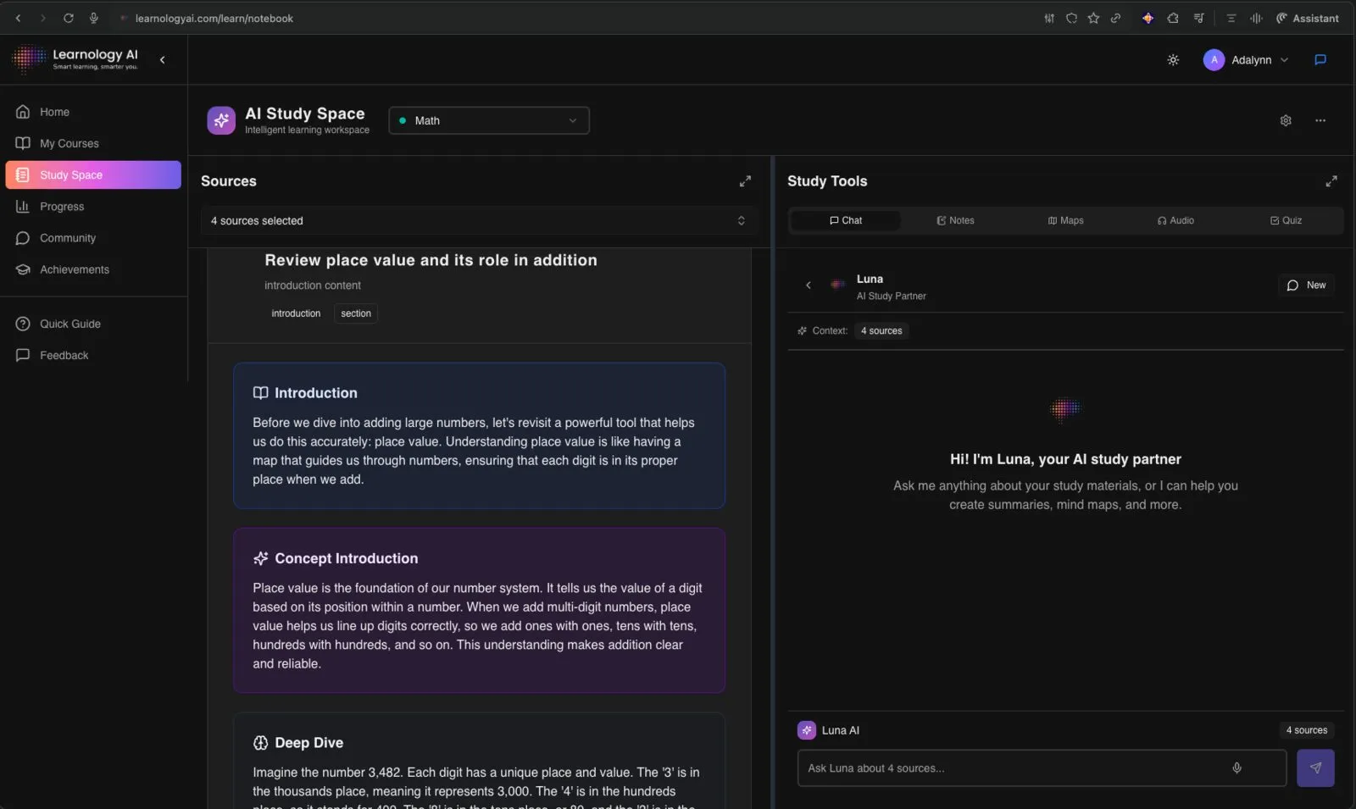This screenshot has height=809, width=1356.
Task: Open the messages chat bubble icon in the header
Action: (x=1320, y=60)
